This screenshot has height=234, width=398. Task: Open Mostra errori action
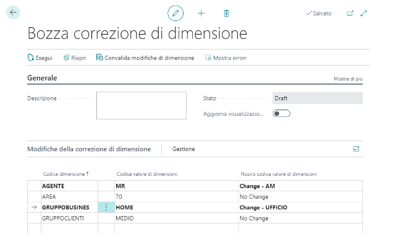pos(226,58)
